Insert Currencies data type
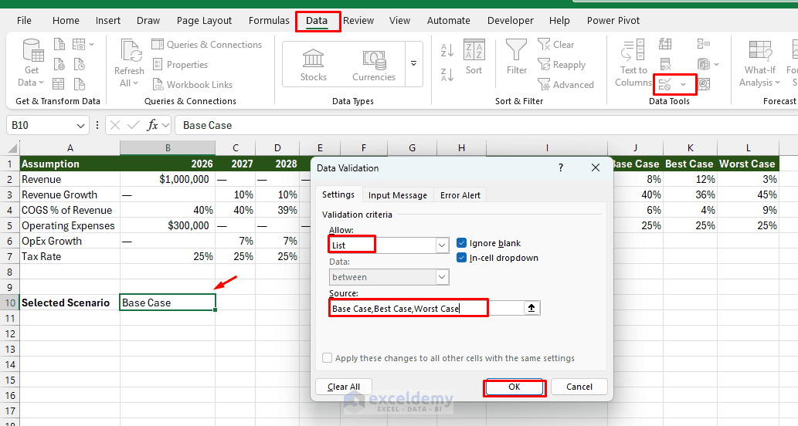798x426 pixels. click(374, 65)
